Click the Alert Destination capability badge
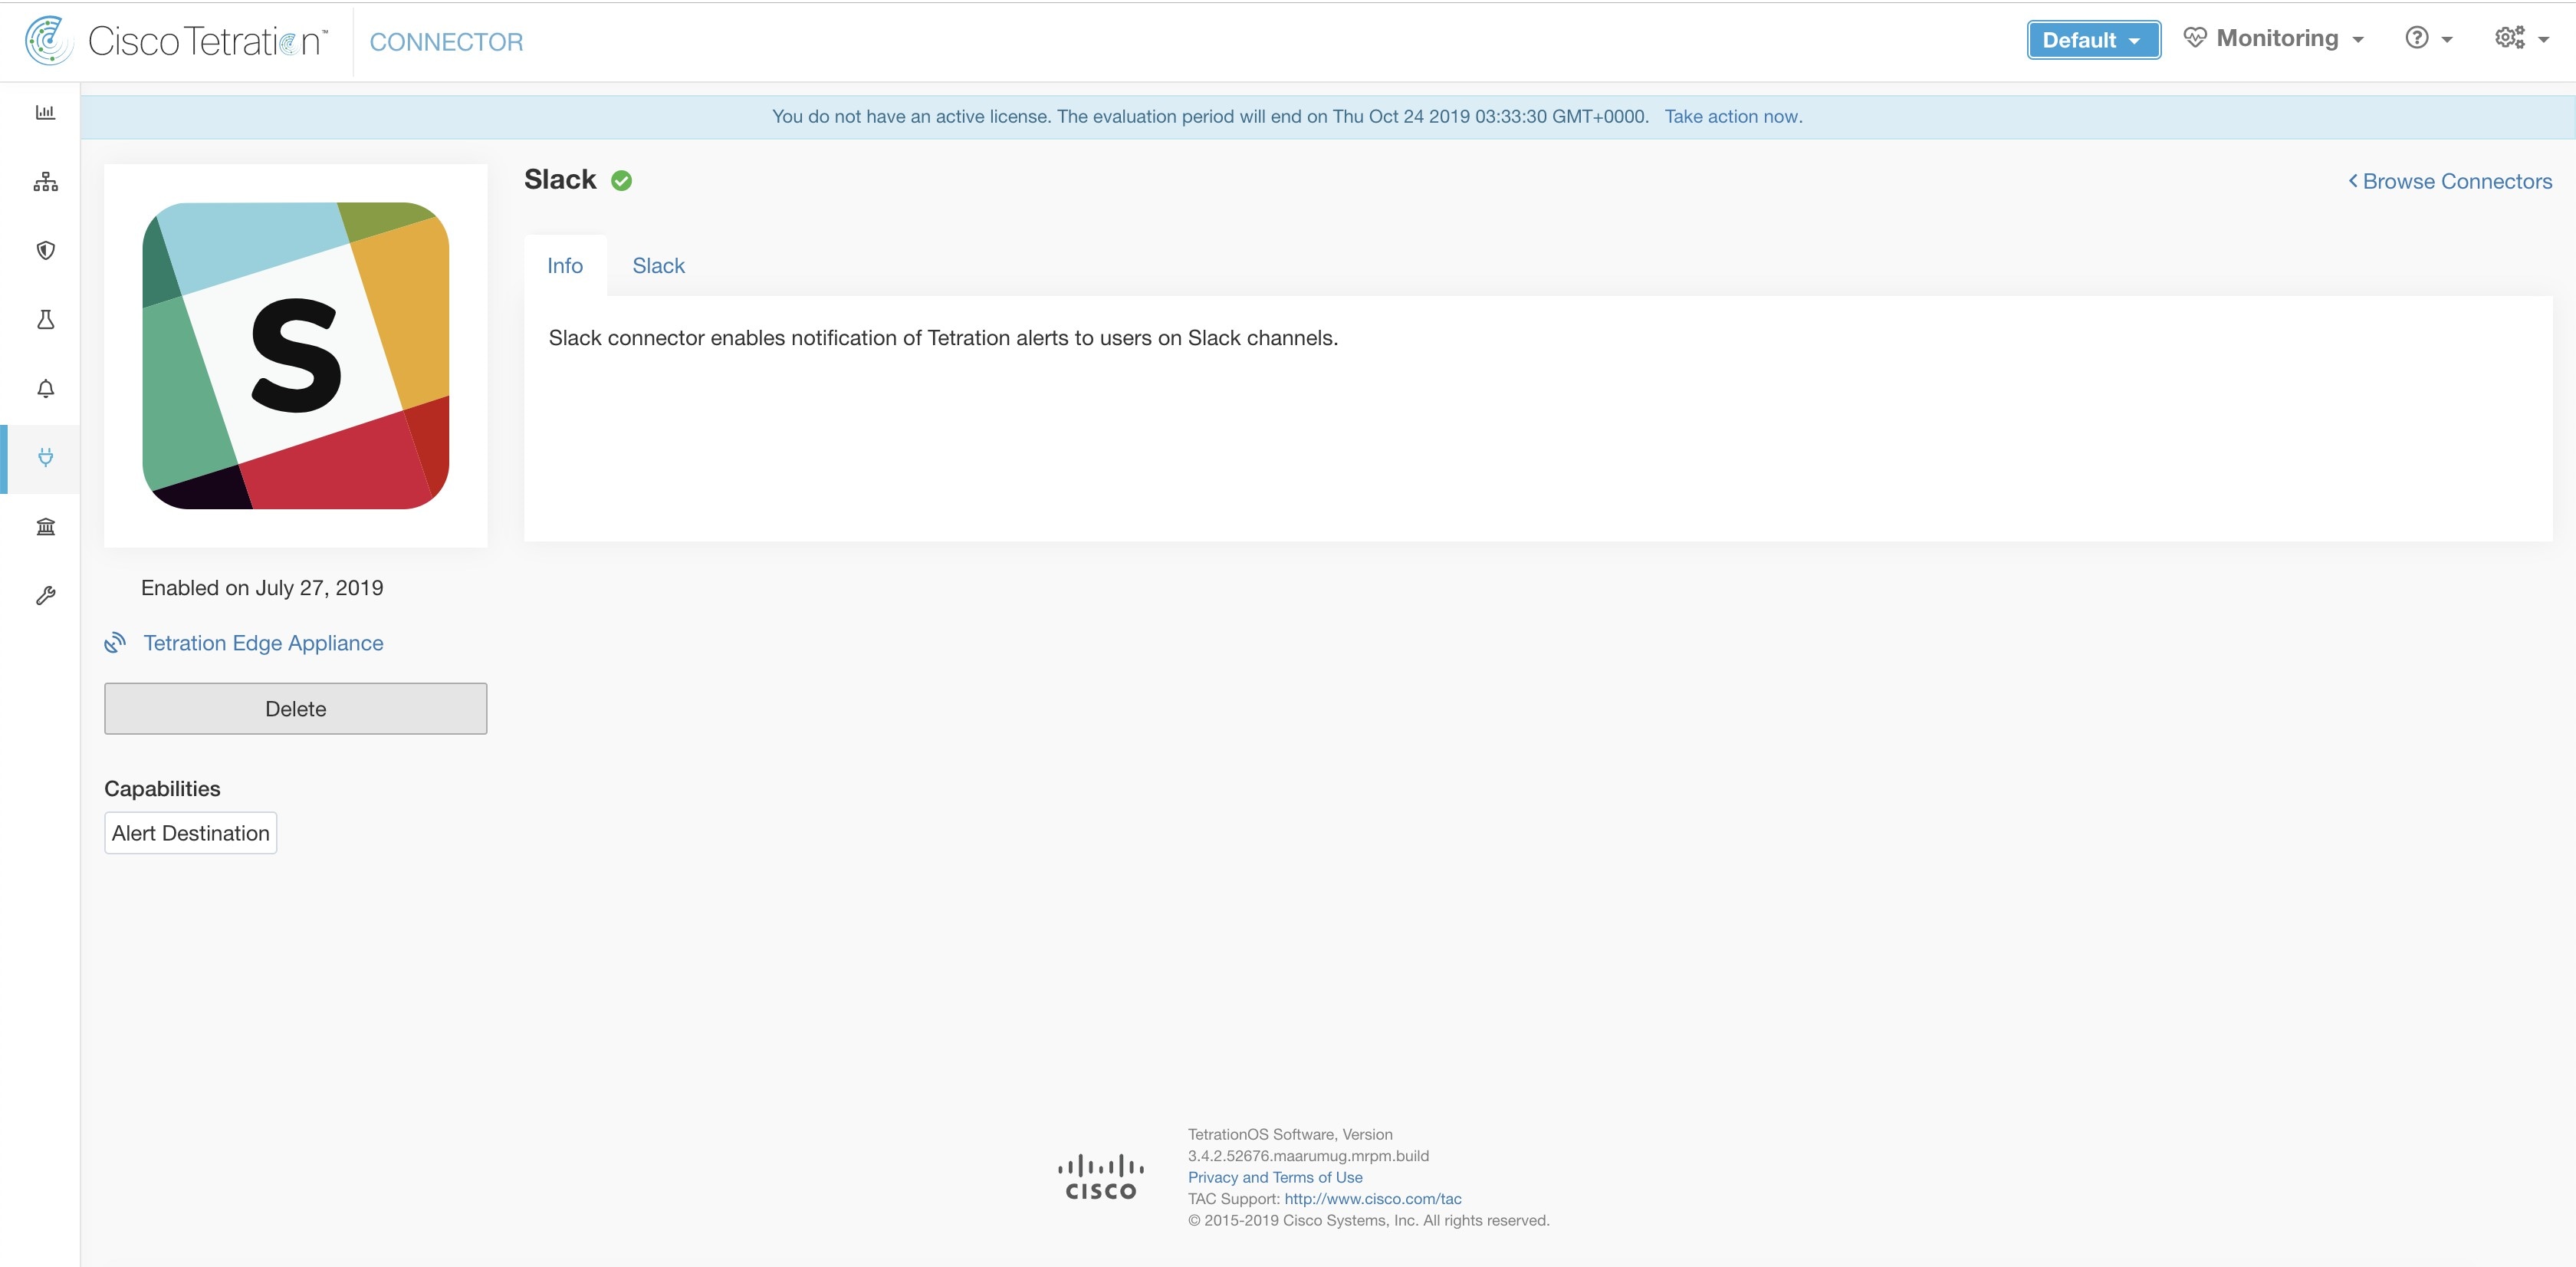The image size is (2576, 1267). coord(191,833)
